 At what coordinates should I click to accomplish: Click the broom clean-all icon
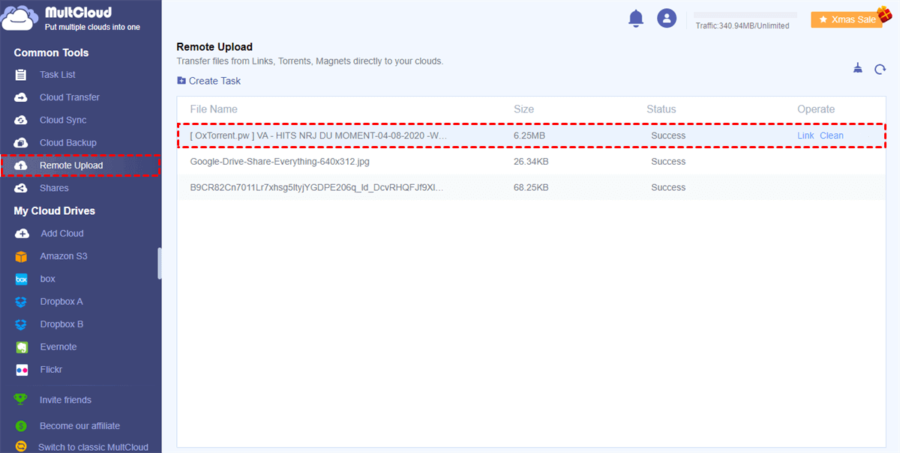click(858, 69)
